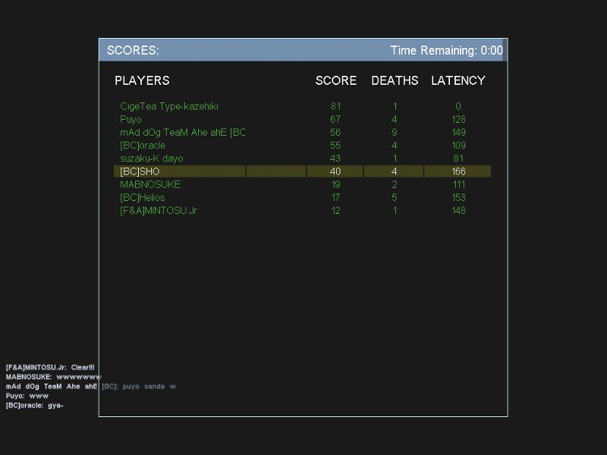This screenshot has width=607, height=455.
Task: Click the chat message "Puyo: www"
Action: coord(27,396)
